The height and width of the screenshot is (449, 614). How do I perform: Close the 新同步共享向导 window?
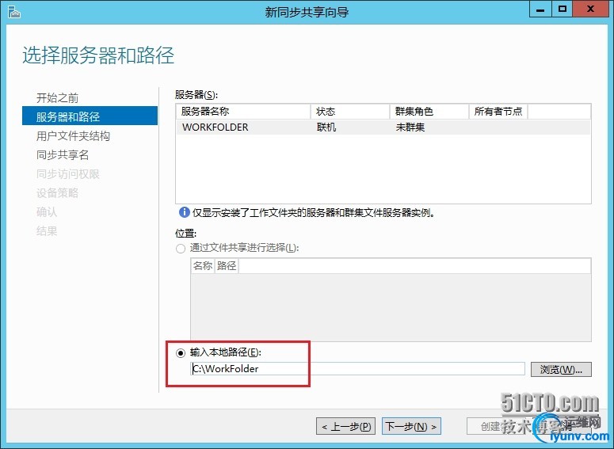coord(591,9)
